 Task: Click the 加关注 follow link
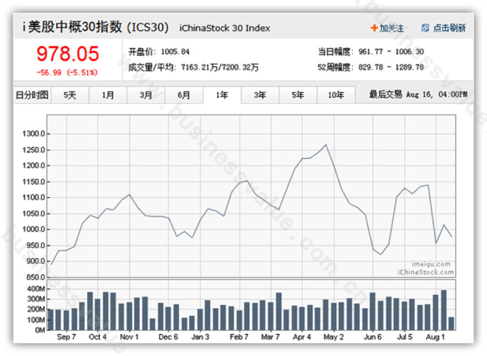point(392,28)
